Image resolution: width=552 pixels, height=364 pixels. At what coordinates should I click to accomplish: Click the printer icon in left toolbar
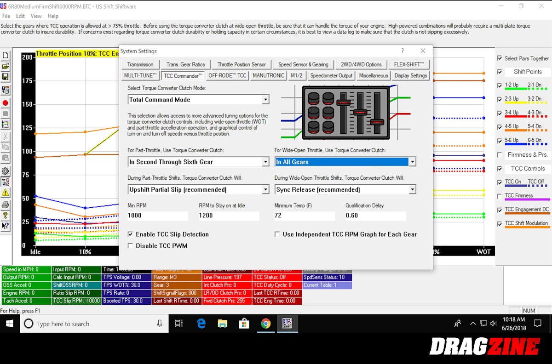click(x=6, y=205)
